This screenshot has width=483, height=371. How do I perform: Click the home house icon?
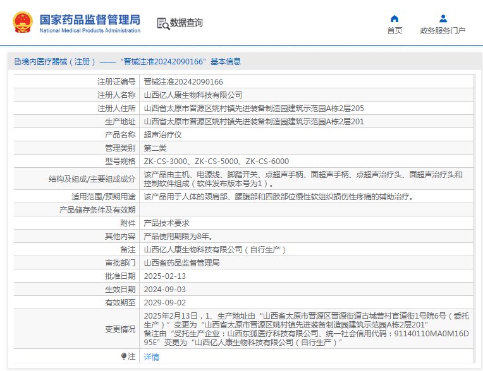coord(394,19)
